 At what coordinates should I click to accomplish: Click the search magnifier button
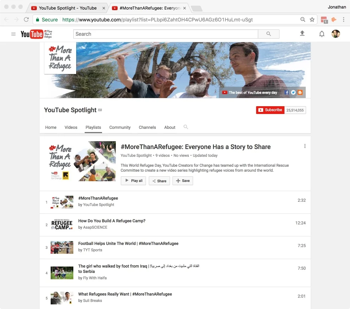coord(269,34)
